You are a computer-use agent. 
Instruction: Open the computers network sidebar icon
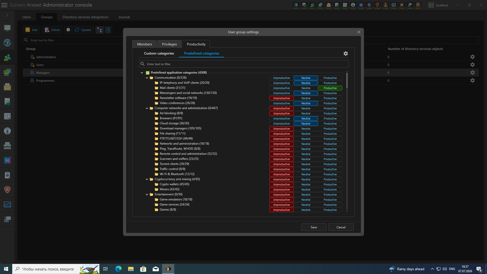coord(7,72)
